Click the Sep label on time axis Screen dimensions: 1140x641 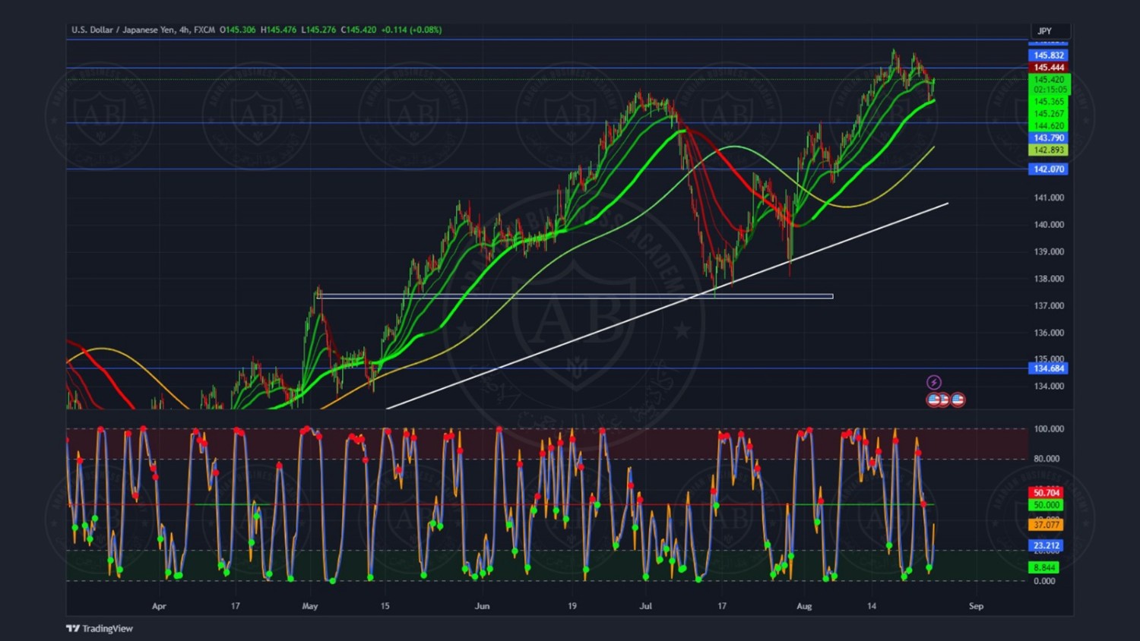pos(976,606)
